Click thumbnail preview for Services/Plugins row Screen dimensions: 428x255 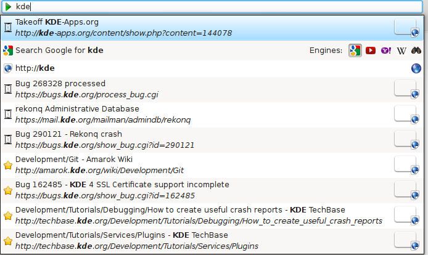[406, 241]
